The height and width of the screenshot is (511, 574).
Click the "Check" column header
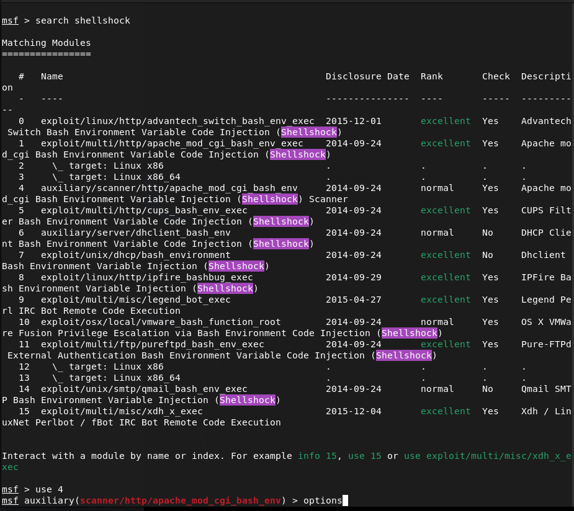(496, 76)
